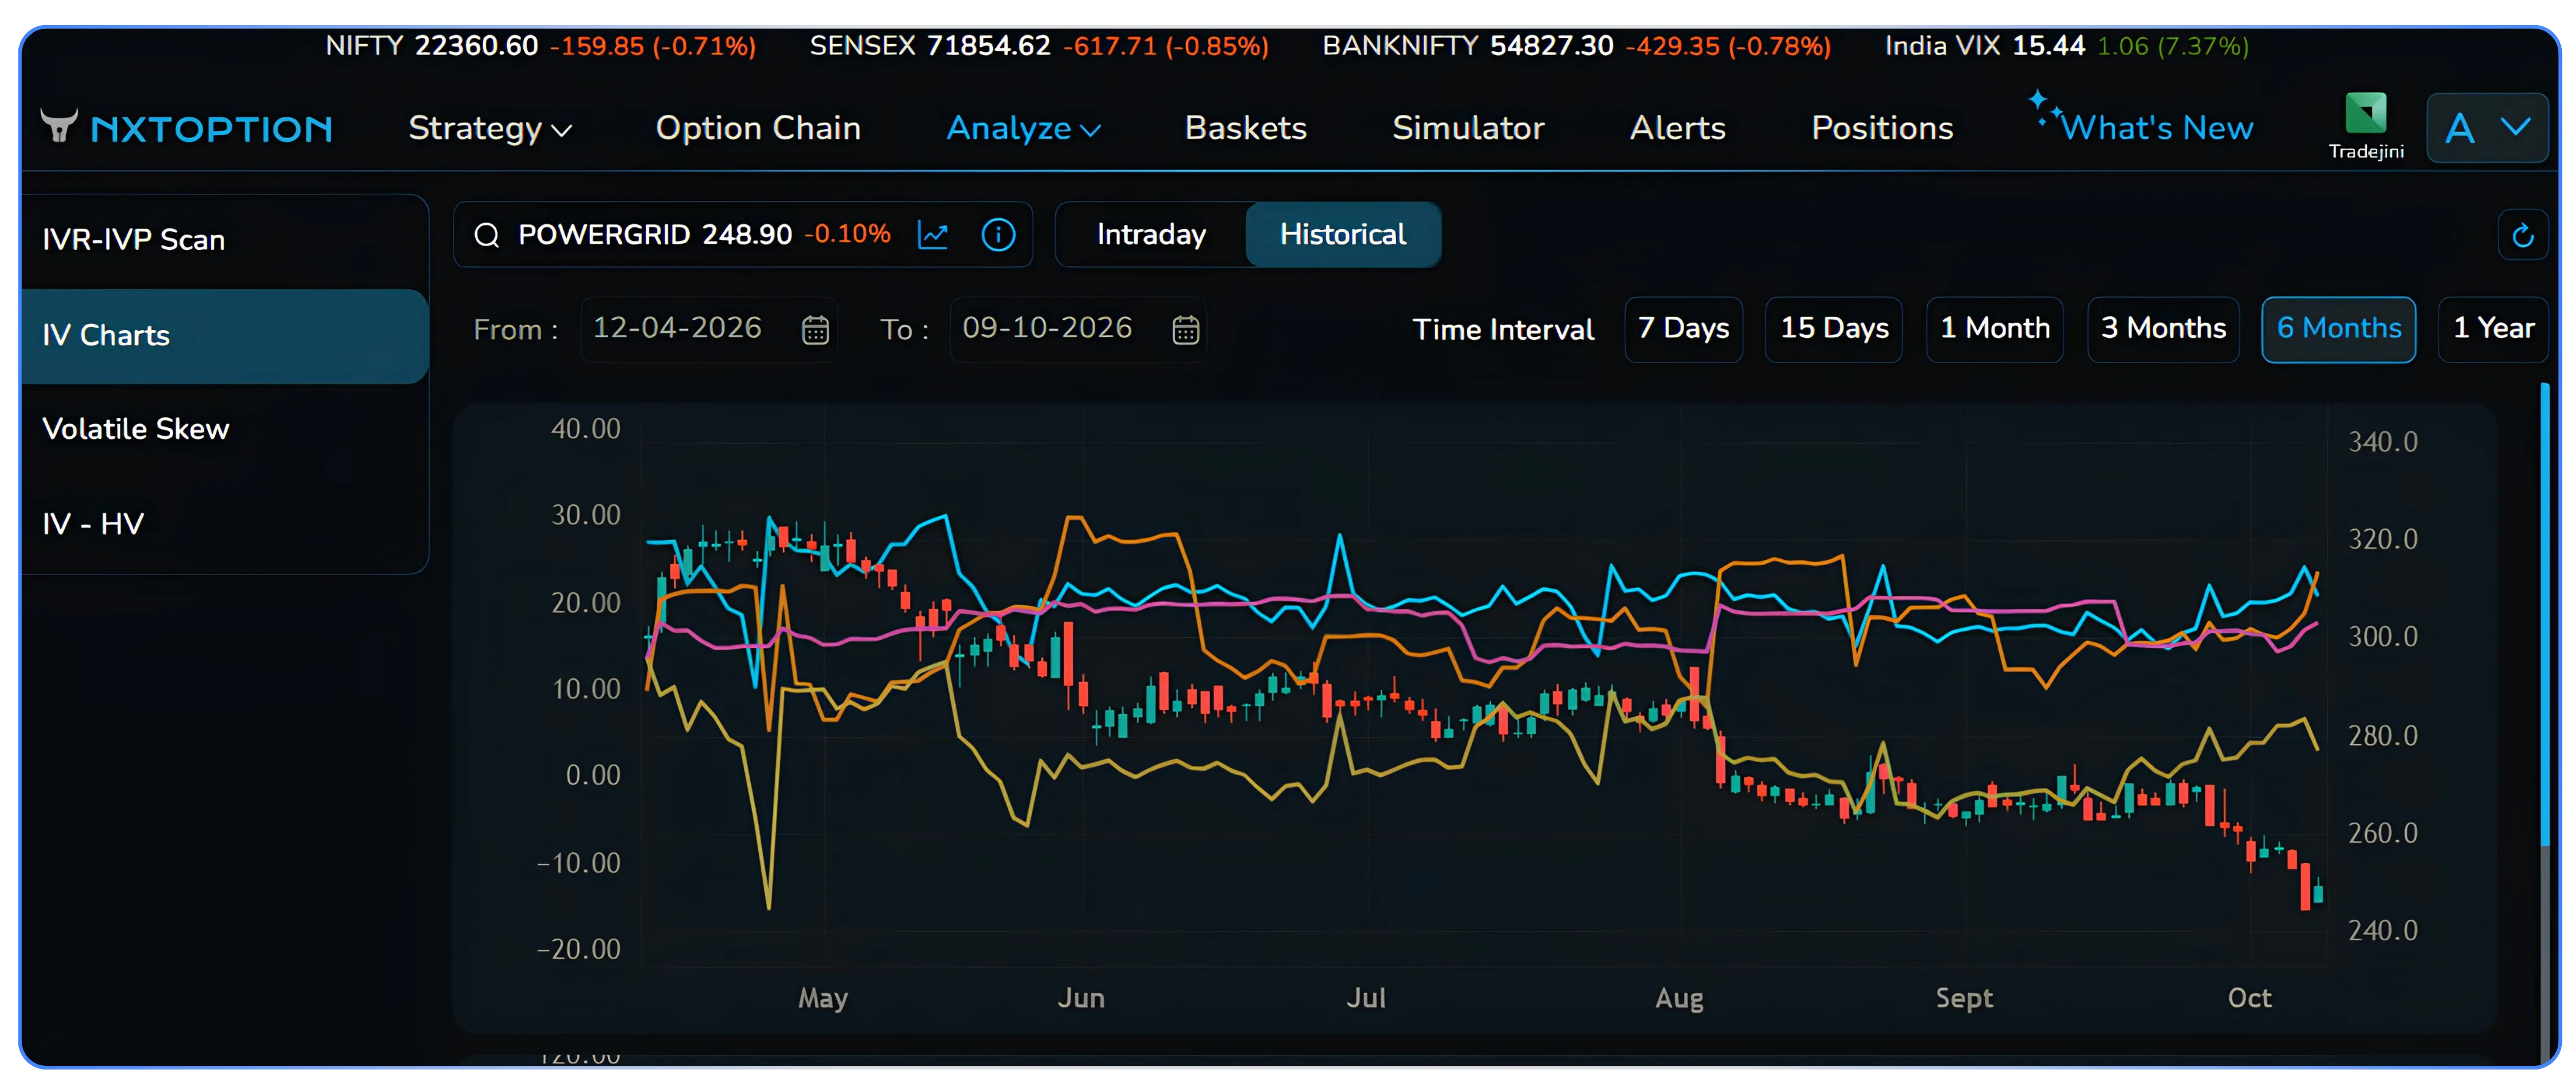The height and width of the screenshot is (1086, 2576).
Task: Click the info icon in the symbol box
Action: tap(998, 235)
